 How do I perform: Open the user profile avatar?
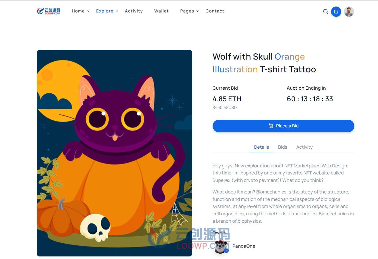pyautogui.click(x=349, y=12)
